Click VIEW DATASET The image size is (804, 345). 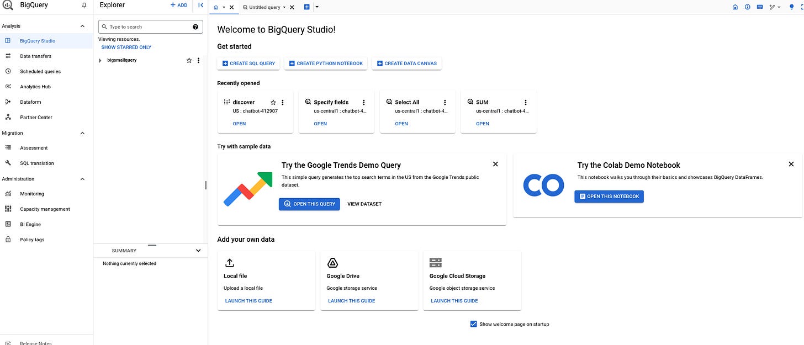tap(364, 204)
